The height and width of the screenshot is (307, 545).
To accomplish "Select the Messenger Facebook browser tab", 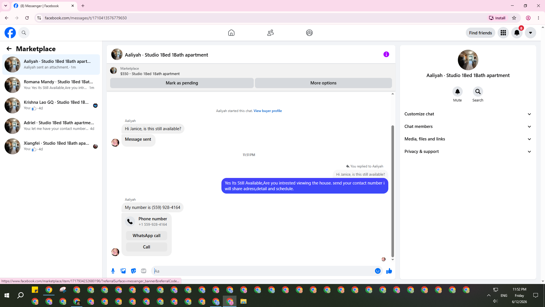I will (44, 6).
